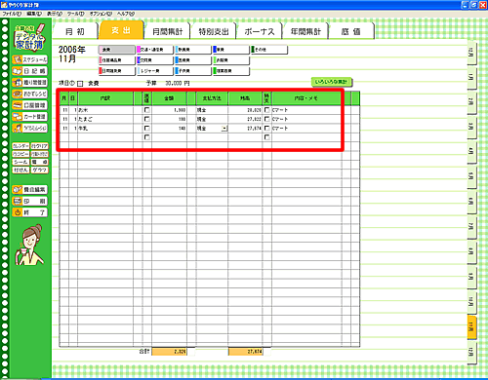The height and width of the screenshot is (380, 488).
Task: Click the 支払方法 column header
Action: point(212,98)
